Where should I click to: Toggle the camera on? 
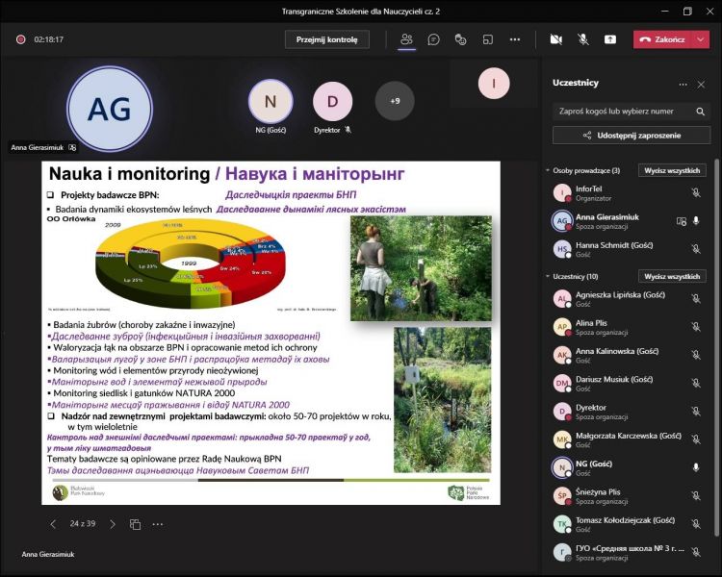pos(555,39)
